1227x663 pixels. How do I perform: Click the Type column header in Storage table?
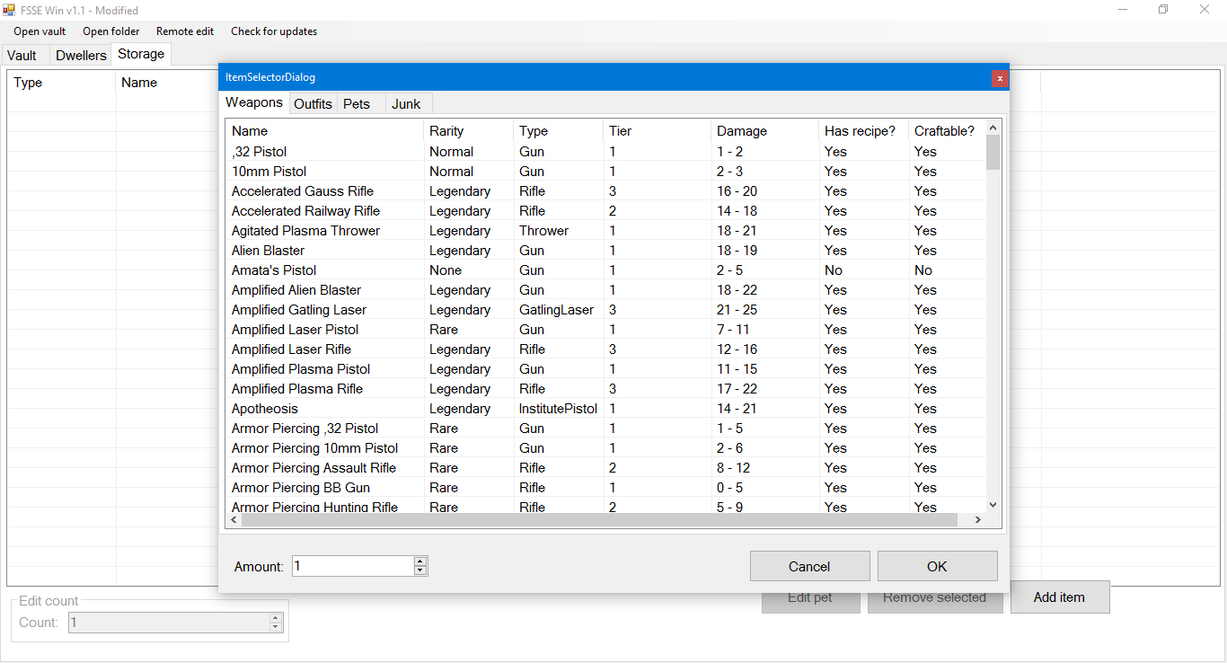point(62,83)
